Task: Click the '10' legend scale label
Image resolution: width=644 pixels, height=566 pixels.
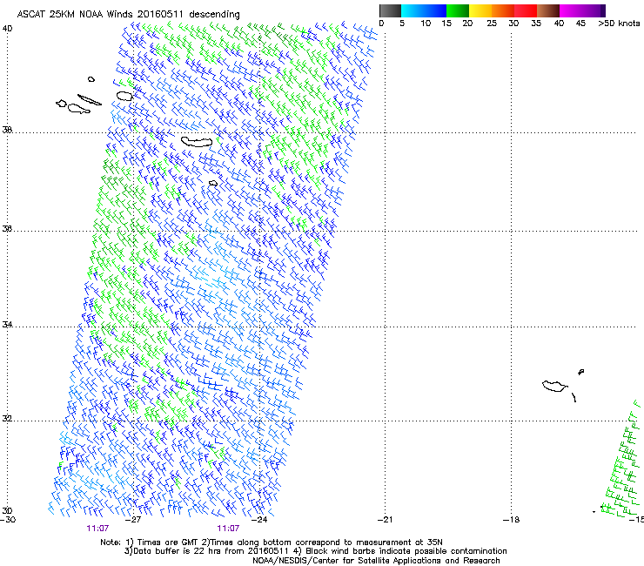Action: (426, 24)
